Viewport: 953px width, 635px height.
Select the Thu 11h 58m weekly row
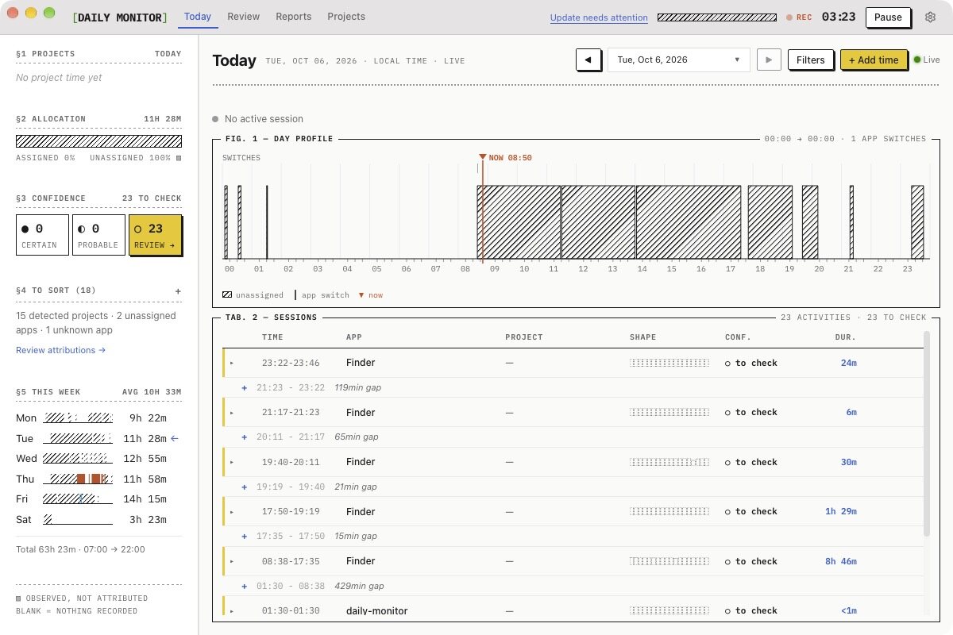point(98,479)
